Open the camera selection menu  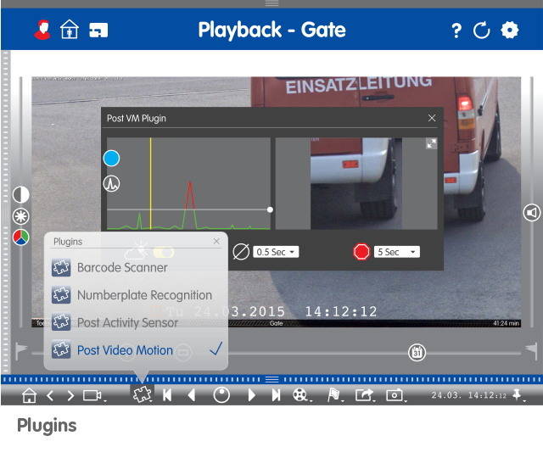click(92, 395)
